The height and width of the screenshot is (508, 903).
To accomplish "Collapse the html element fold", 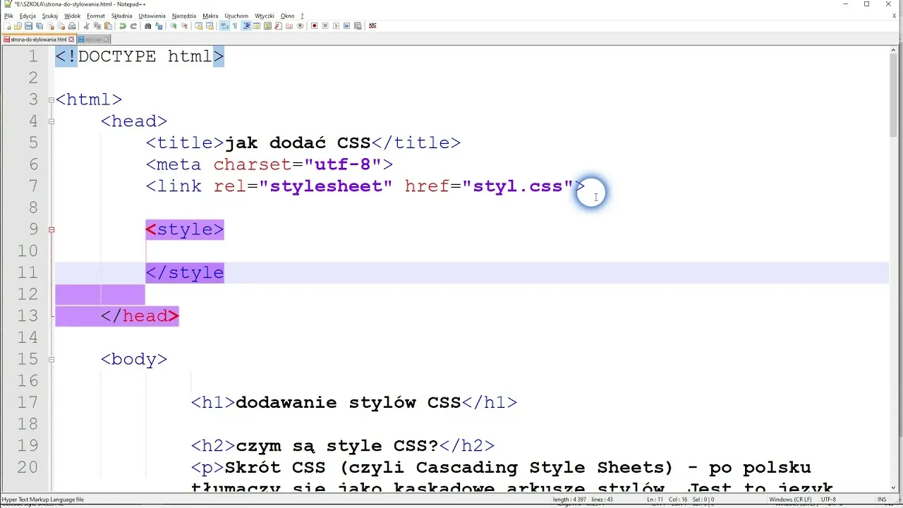I will 51,99.
